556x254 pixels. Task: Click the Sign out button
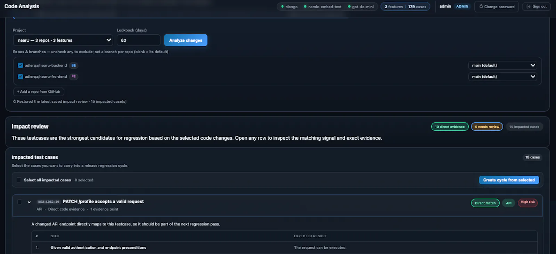pos(536,6)
